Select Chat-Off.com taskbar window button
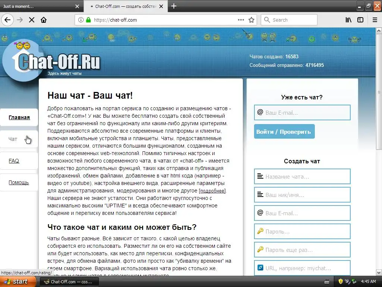 69,282
